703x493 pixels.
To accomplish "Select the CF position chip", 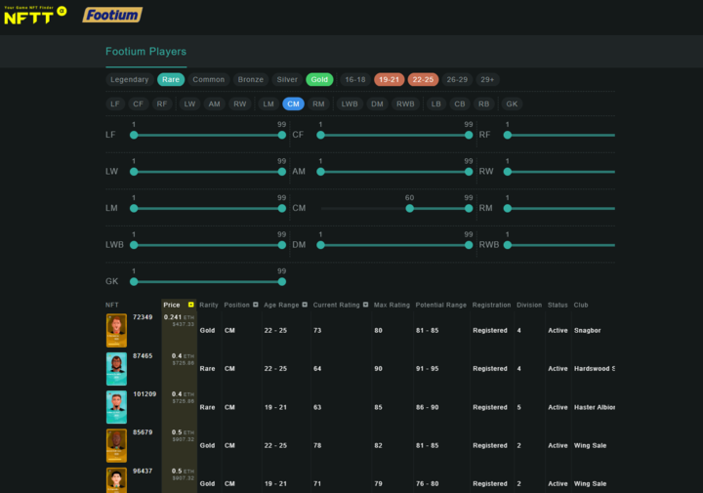I will click(x=138, y=104).
